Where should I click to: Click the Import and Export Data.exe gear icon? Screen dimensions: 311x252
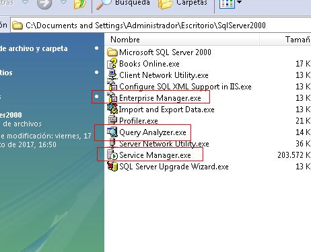pyautogui.click(x=112, y=109)
